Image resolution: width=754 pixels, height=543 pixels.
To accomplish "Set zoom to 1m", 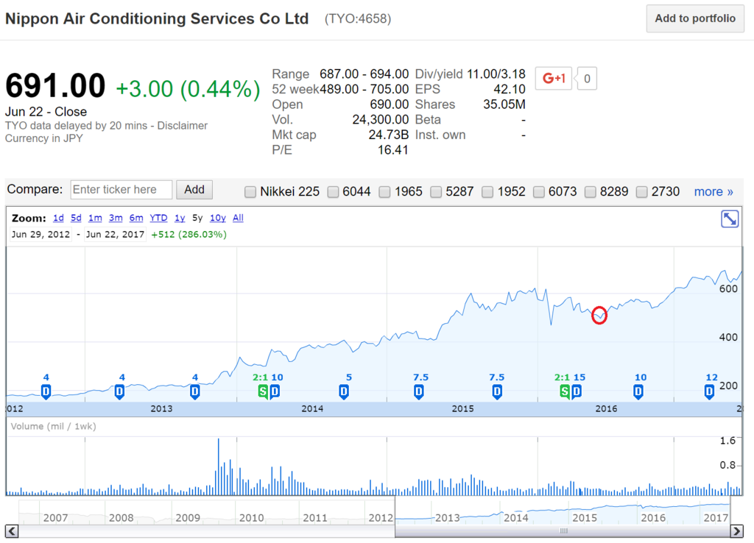I will pyautogui.click(x=95, y=218).
